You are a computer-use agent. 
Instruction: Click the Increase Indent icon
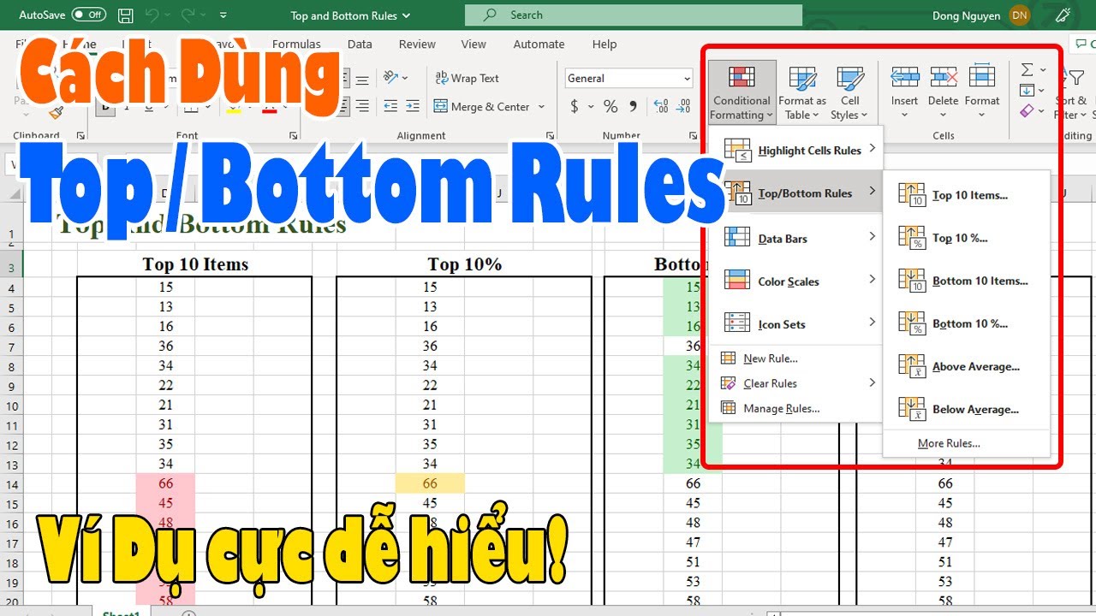point(413,107)
